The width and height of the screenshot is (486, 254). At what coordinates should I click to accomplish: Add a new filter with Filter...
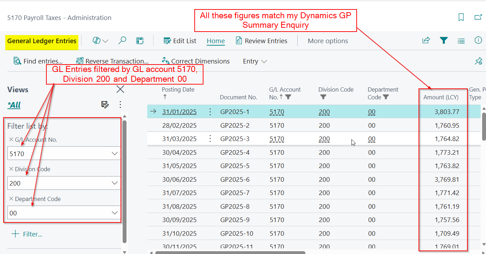click(27, 234)
